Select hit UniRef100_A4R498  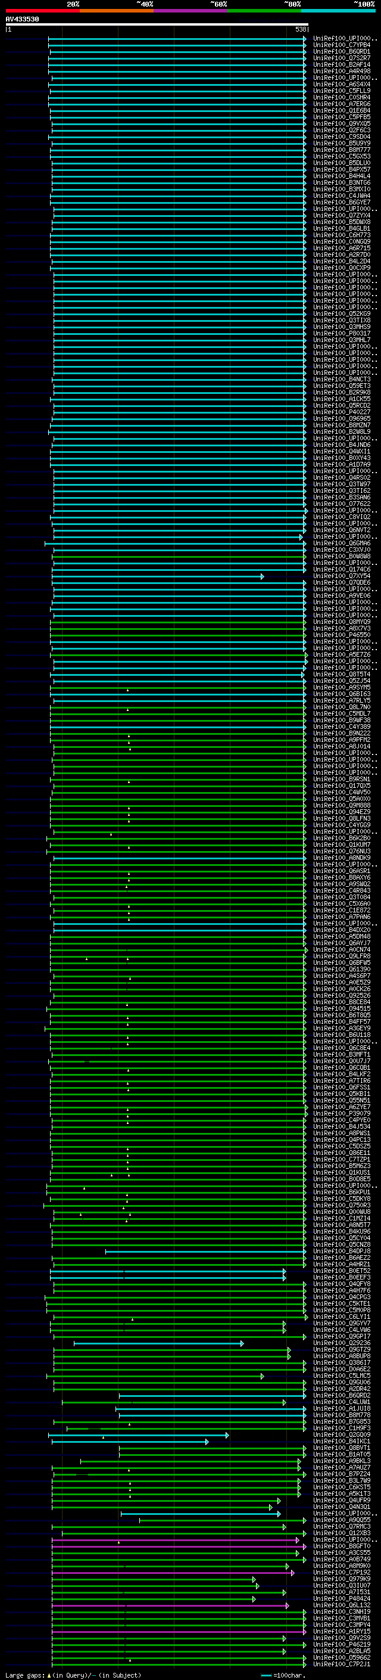click(342, 71)
